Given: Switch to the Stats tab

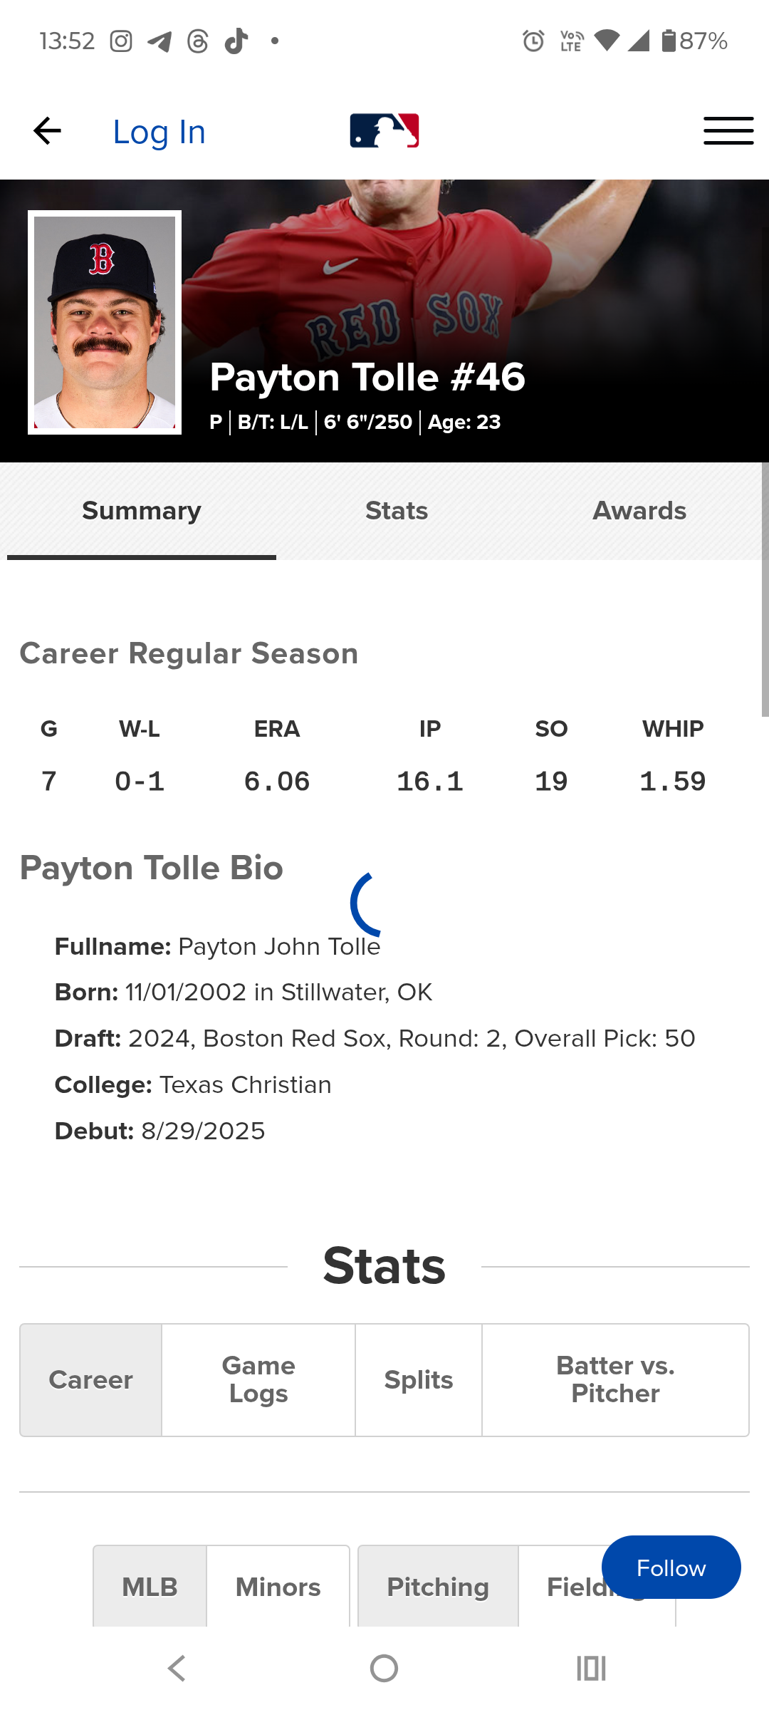Looking at the screenshot, I should pos(397,511).
